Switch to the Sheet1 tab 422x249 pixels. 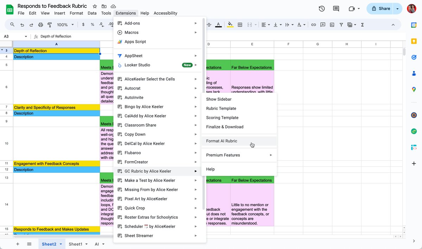(75, 244)
